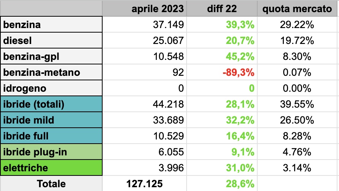This screenshot has height=191, width=339.
Task: Click the ibride plug-in label cell
Action: coord(51,152)
